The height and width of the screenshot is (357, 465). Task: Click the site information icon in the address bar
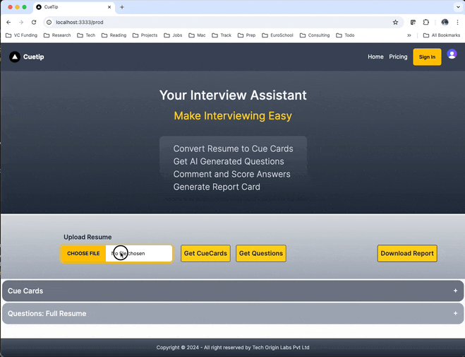pyautogui.click(x=49, y=23)
